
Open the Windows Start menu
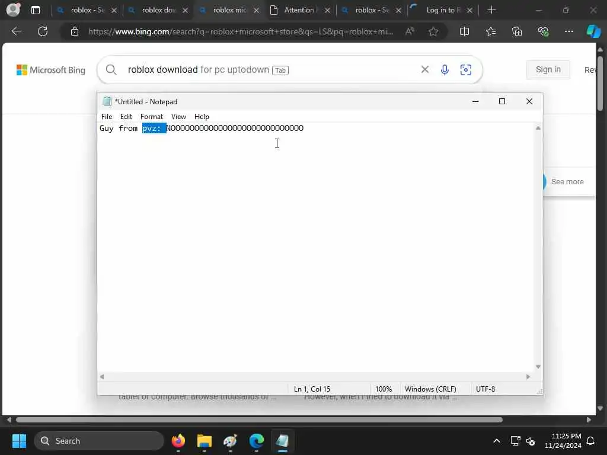[x=19, y=441]
